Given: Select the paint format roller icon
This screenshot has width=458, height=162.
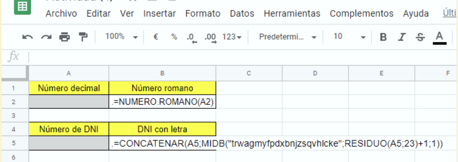Looking at the screenshot, I should (x=82, y=37).
